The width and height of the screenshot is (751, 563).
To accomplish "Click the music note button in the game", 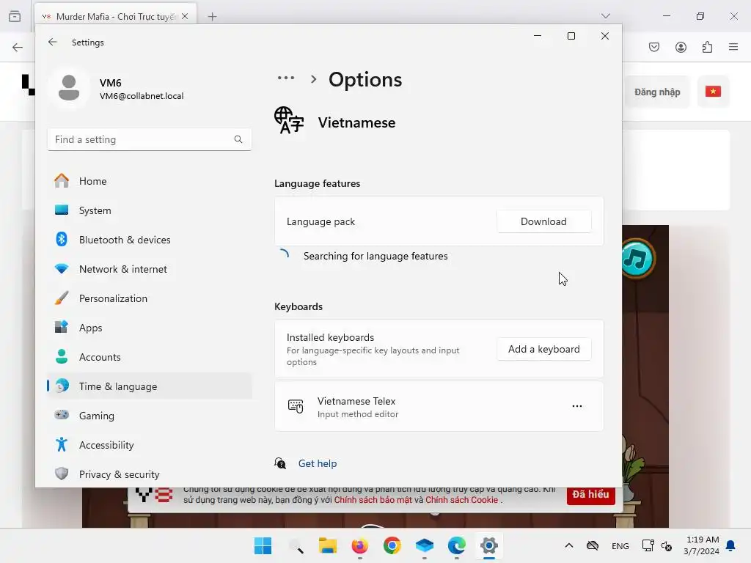I will 637,259.
